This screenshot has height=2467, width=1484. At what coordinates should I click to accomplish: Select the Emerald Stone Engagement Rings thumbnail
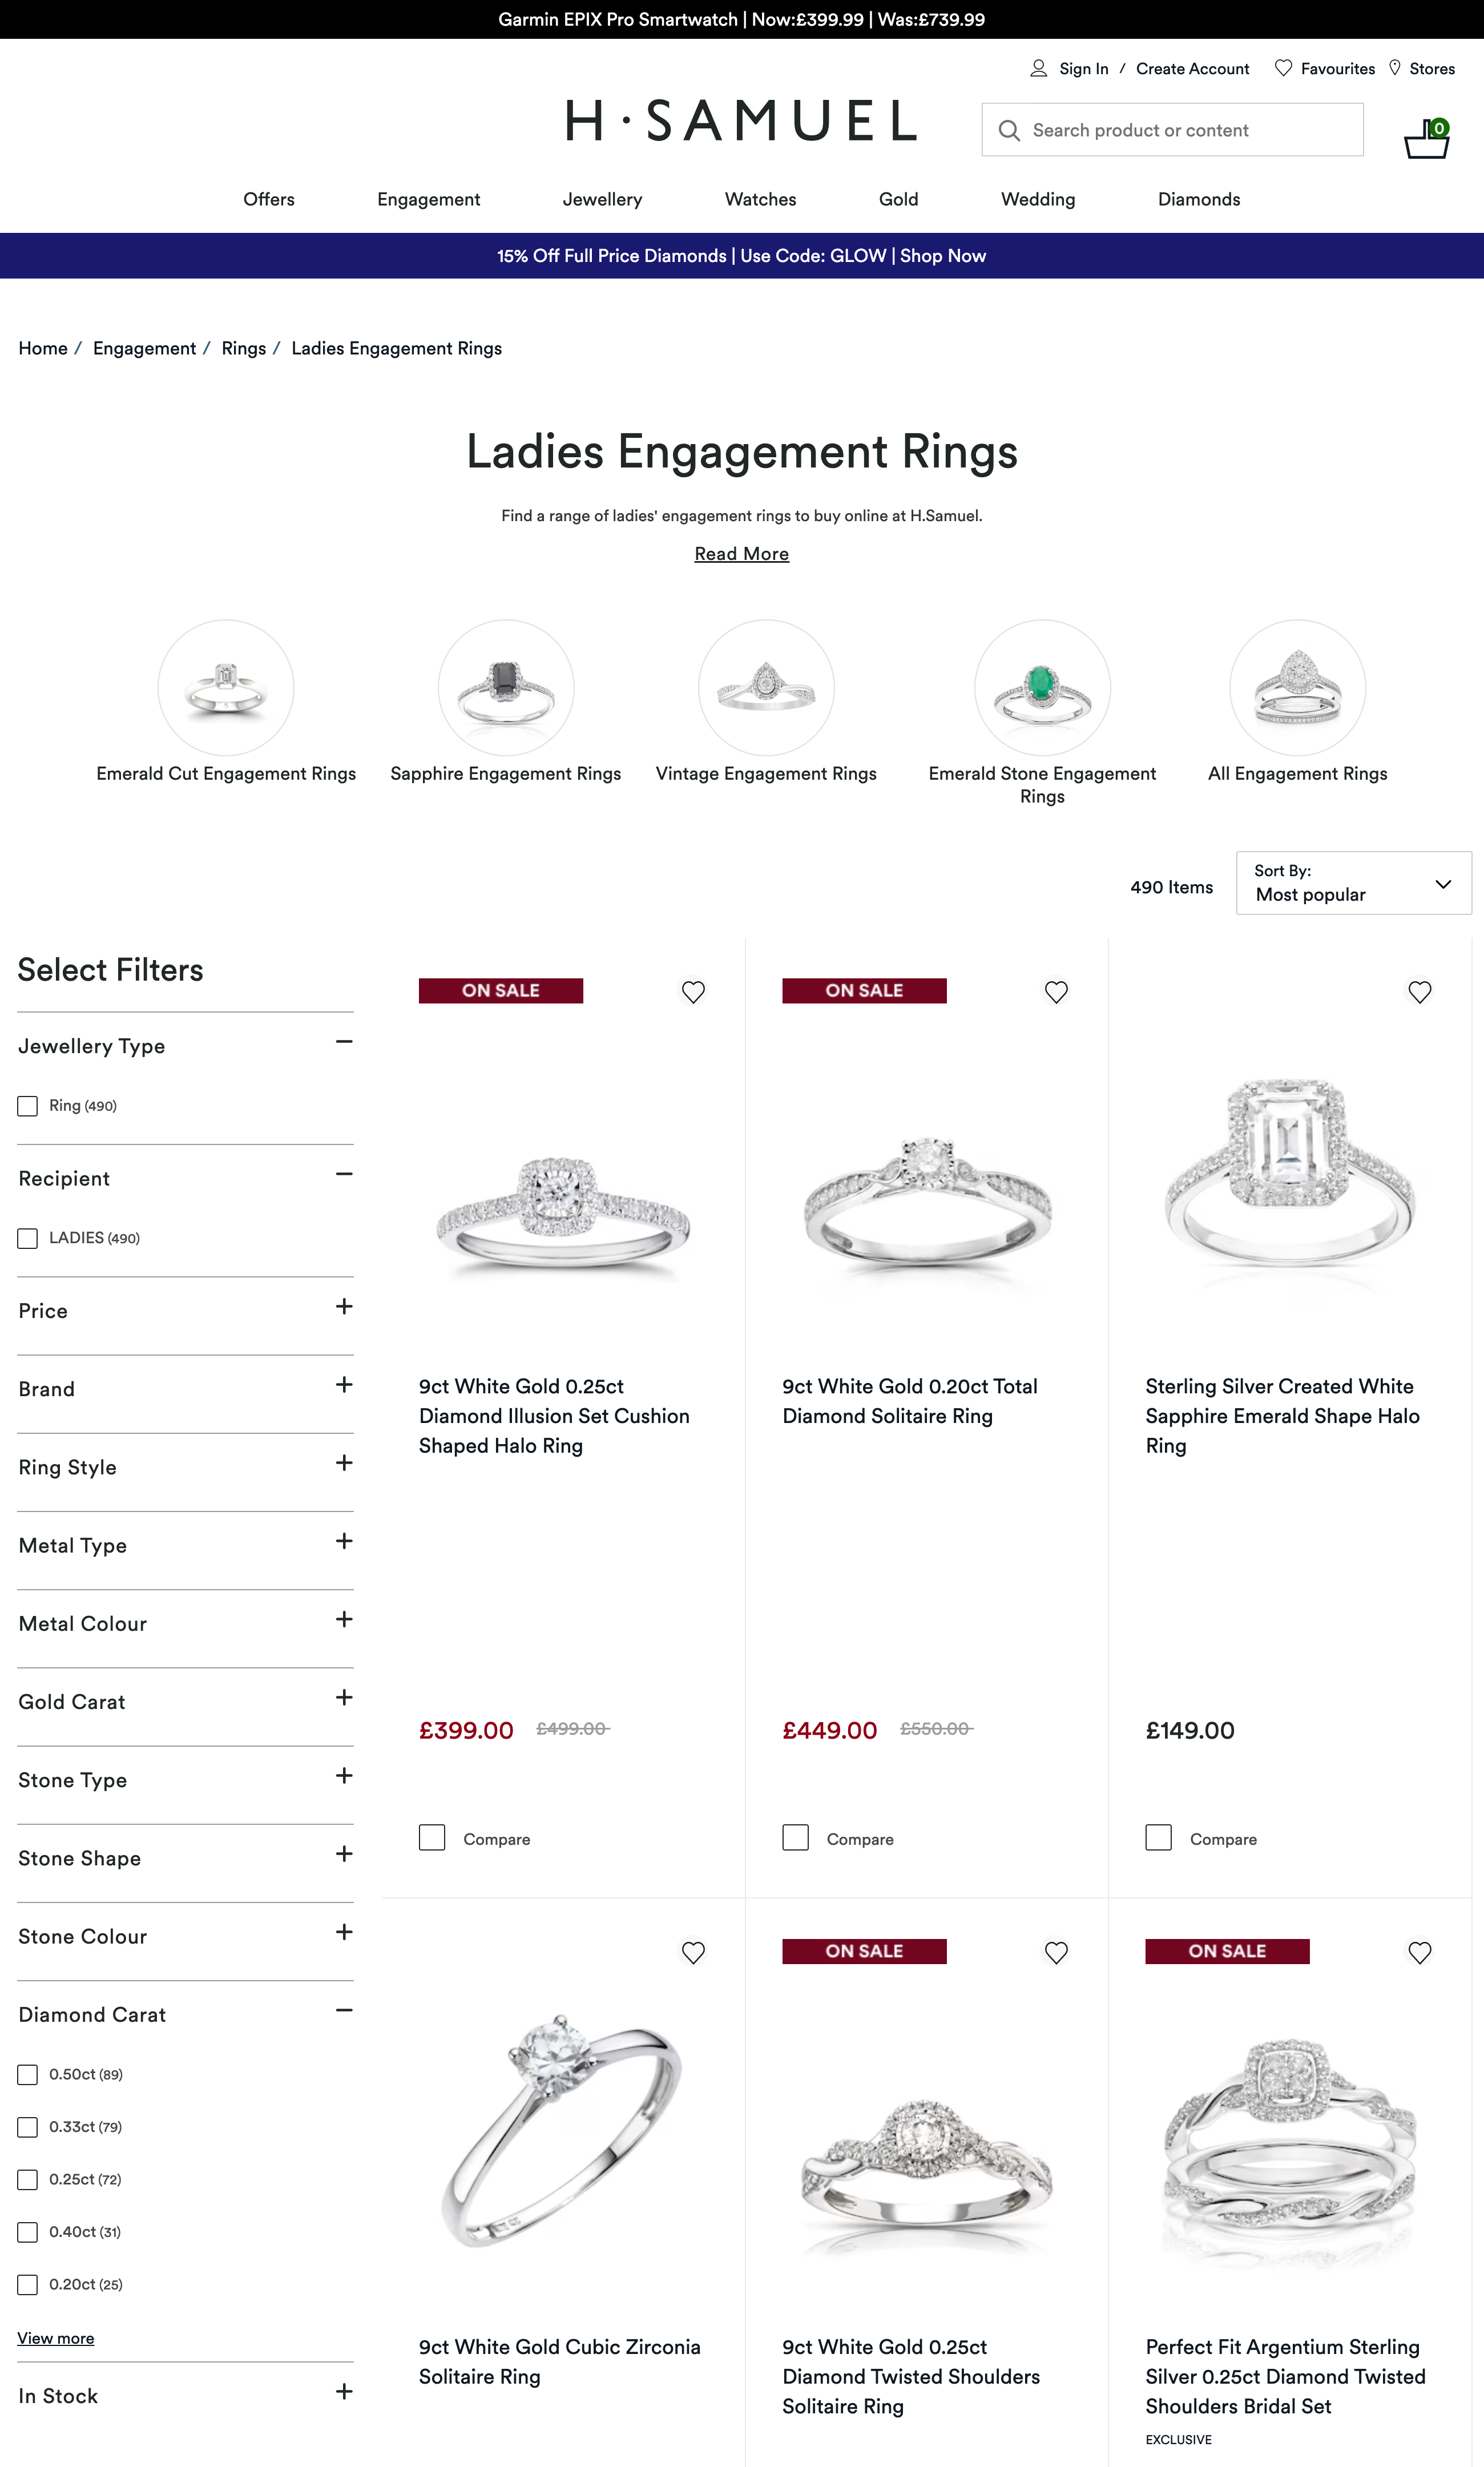pyautogui.click(x=1042, y=688)
